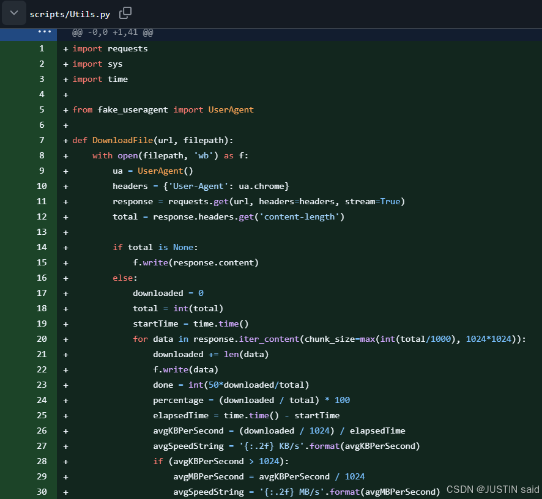Select line number 5
Viewport: 542px width, 499px height.
[x=42, y=109]
